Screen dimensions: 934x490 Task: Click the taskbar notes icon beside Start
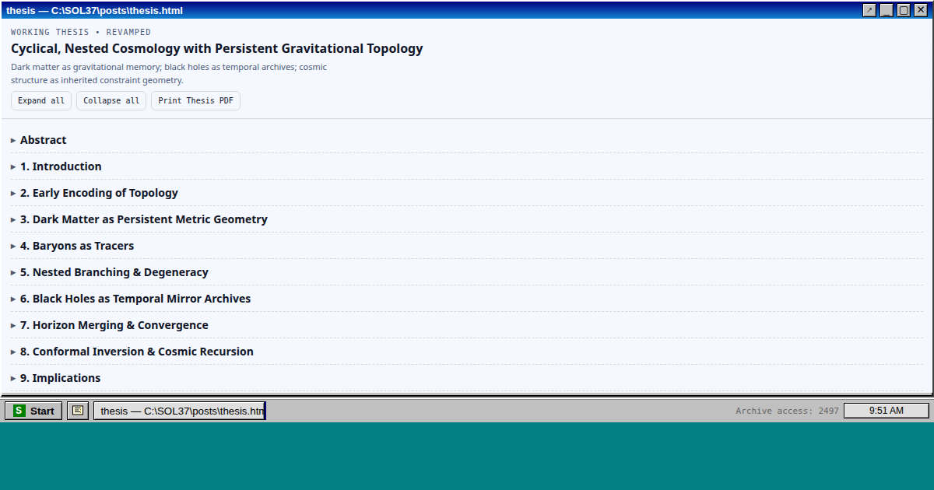(x=78, y=411)
